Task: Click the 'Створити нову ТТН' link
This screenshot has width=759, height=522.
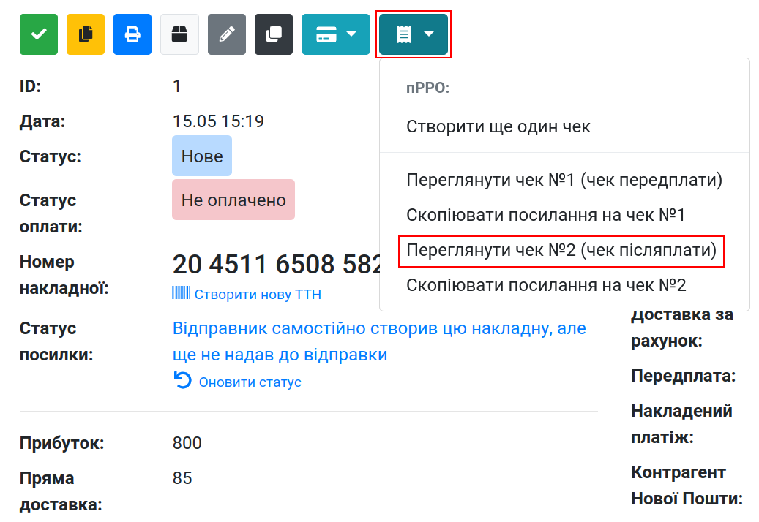Action: pos(258,295)
